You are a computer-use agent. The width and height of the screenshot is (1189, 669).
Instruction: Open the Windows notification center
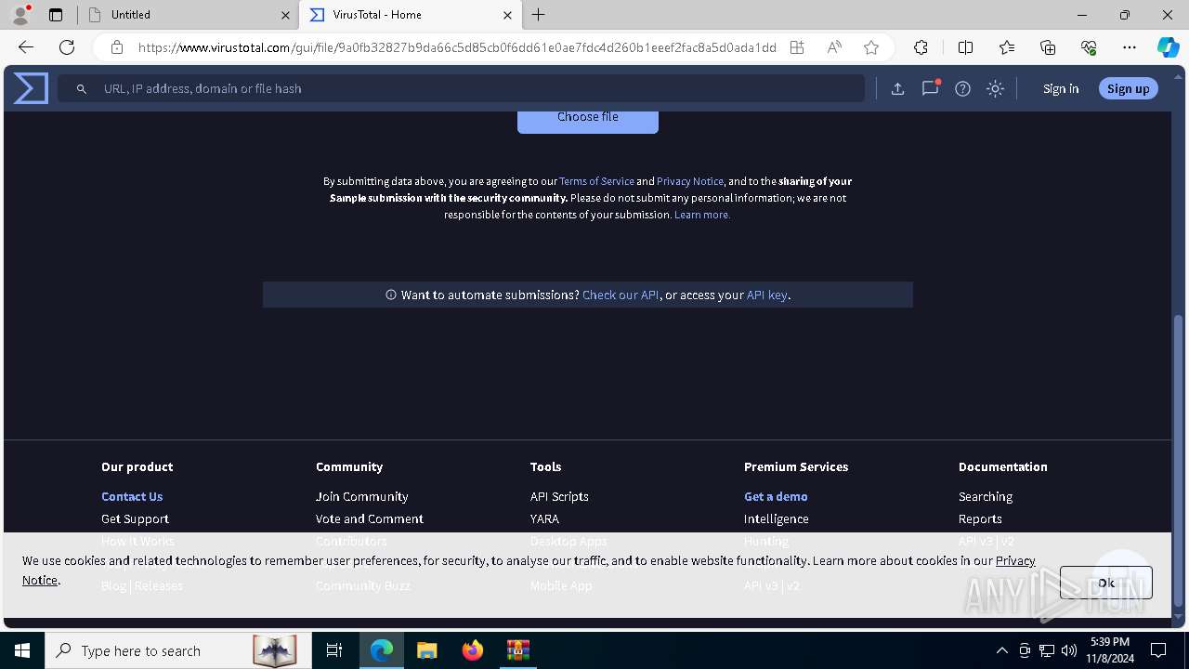1158,650
